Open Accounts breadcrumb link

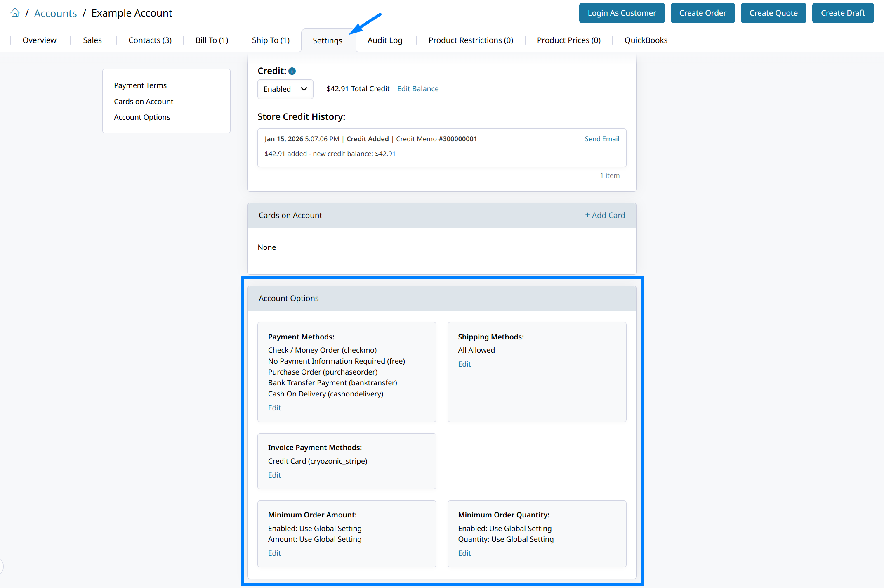tap(55, 13)
